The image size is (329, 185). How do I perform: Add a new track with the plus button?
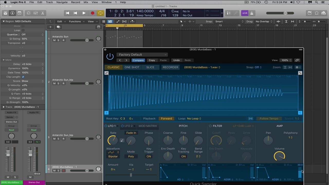point(50,27)
